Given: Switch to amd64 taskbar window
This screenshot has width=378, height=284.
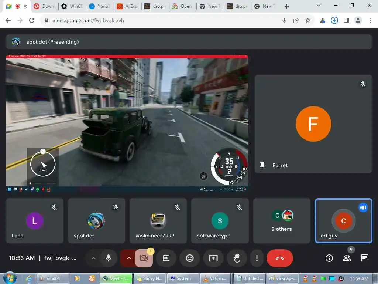Looking at the screenshot, I should pos(52,278).
